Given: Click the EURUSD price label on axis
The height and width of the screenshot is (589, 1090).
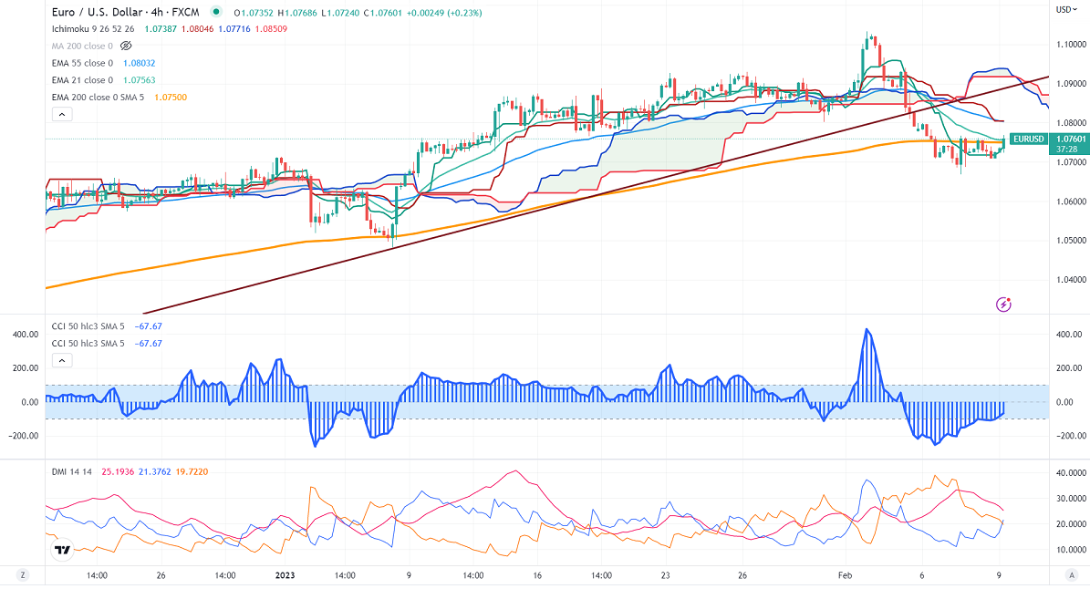Looking at the screenshot, I should pyautogui.click(x=1029, y=139).
